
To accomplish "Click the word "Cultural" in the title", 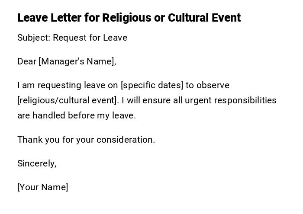I will (x=189, y=18).
